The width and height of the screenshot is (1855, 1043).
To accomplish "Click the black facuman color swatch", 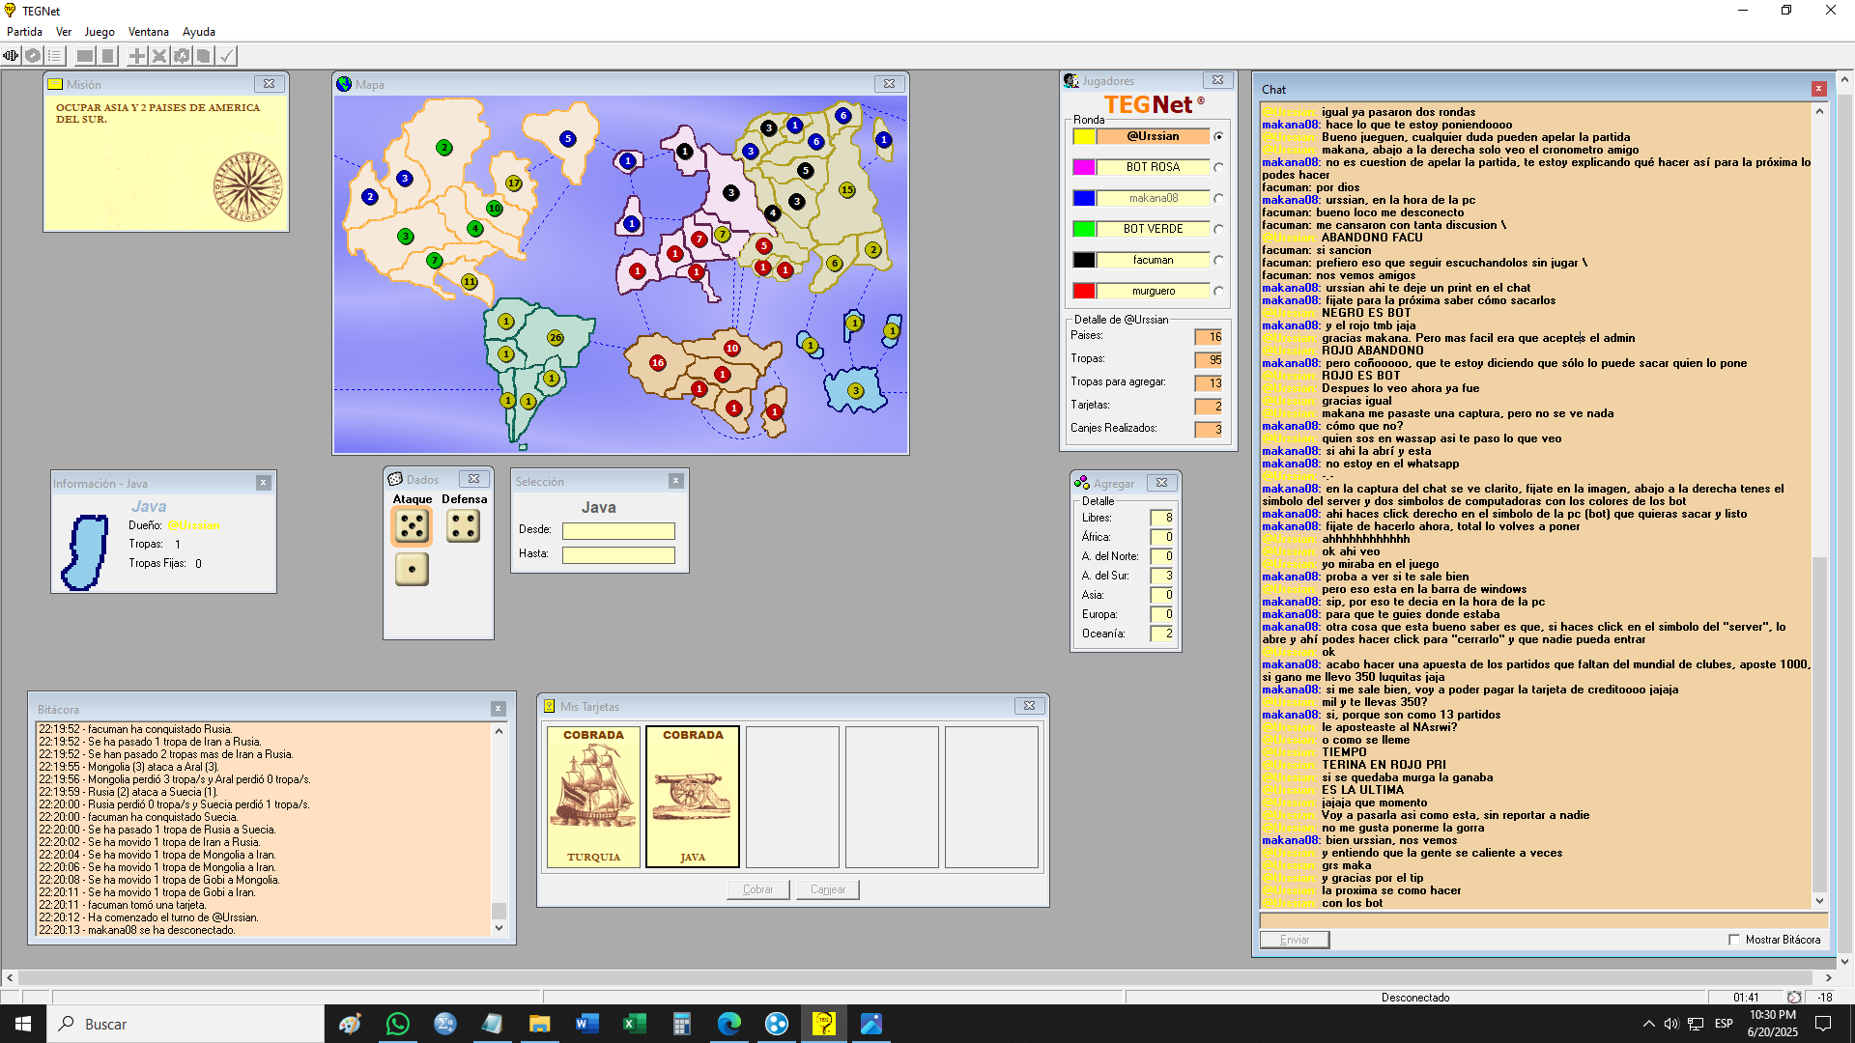I will pyautogui.click(x=1084, y=260).
